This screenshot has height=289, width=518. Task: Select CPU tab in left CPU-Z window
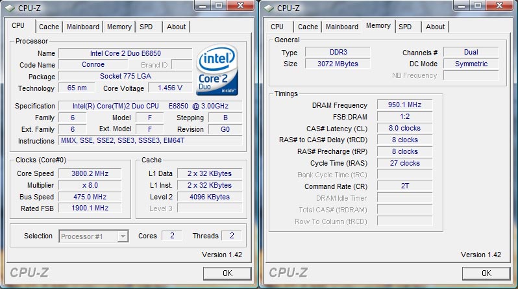click(18, 26)
